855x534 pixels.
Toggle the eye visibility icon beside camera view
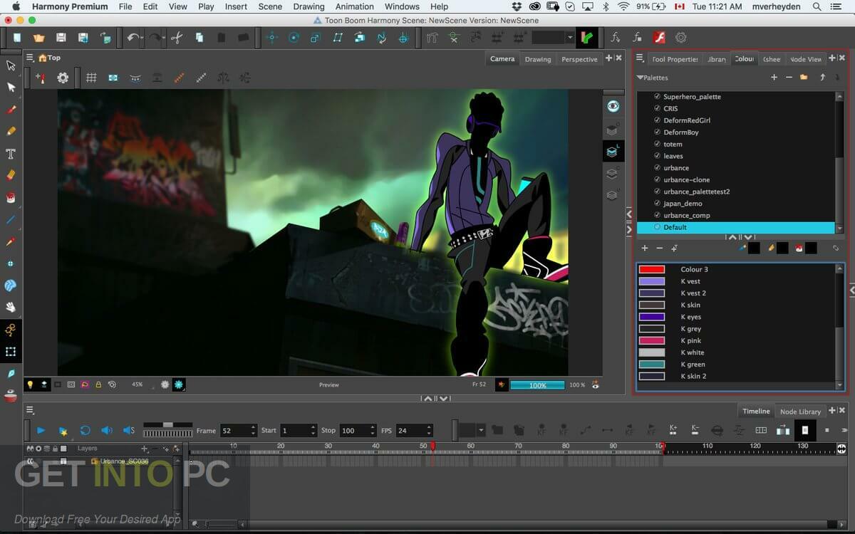(x=613, y=106)
